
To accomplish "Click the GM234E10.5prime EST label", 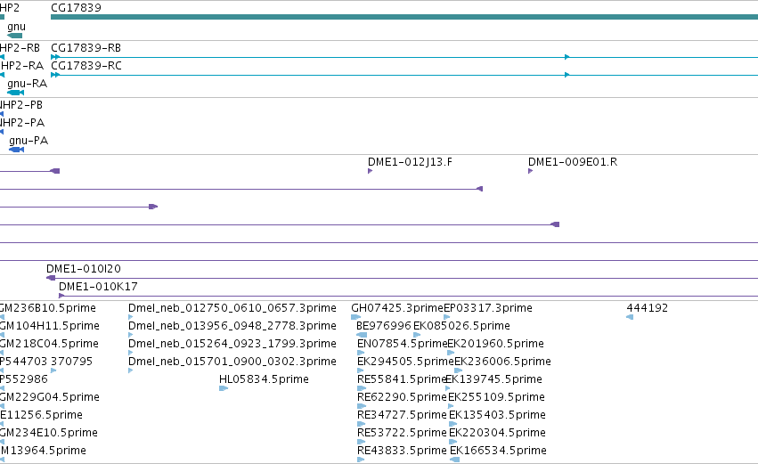I will pos(49,433).
